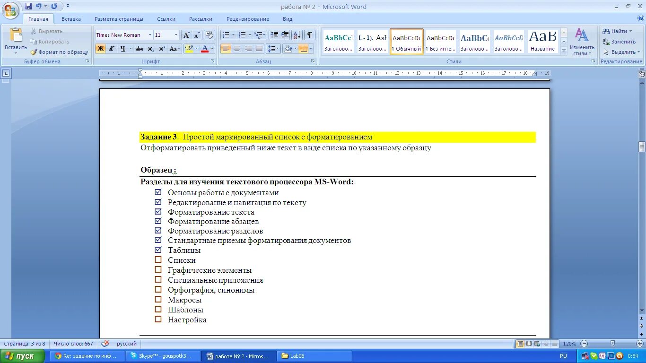Open Изменить стили menu
This screenshot has width=646, height=363.
click(582, 42)
